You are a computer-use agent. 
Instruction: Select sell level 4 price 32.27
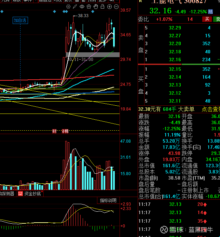(x=175, y=36)
